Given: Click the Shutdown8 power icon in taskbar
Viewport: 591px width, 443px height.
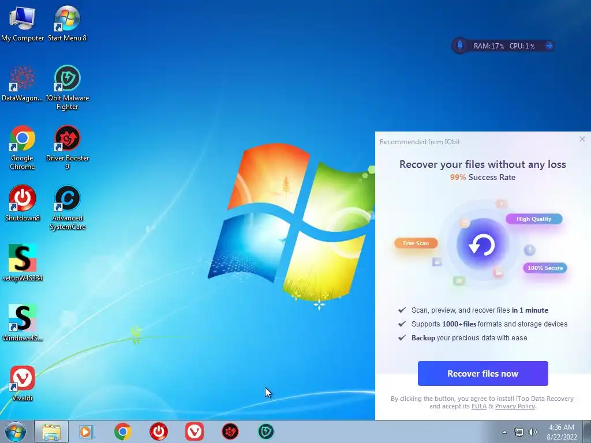Looking at the screenshot, I should pyautogui.click(x=159, y=431).
